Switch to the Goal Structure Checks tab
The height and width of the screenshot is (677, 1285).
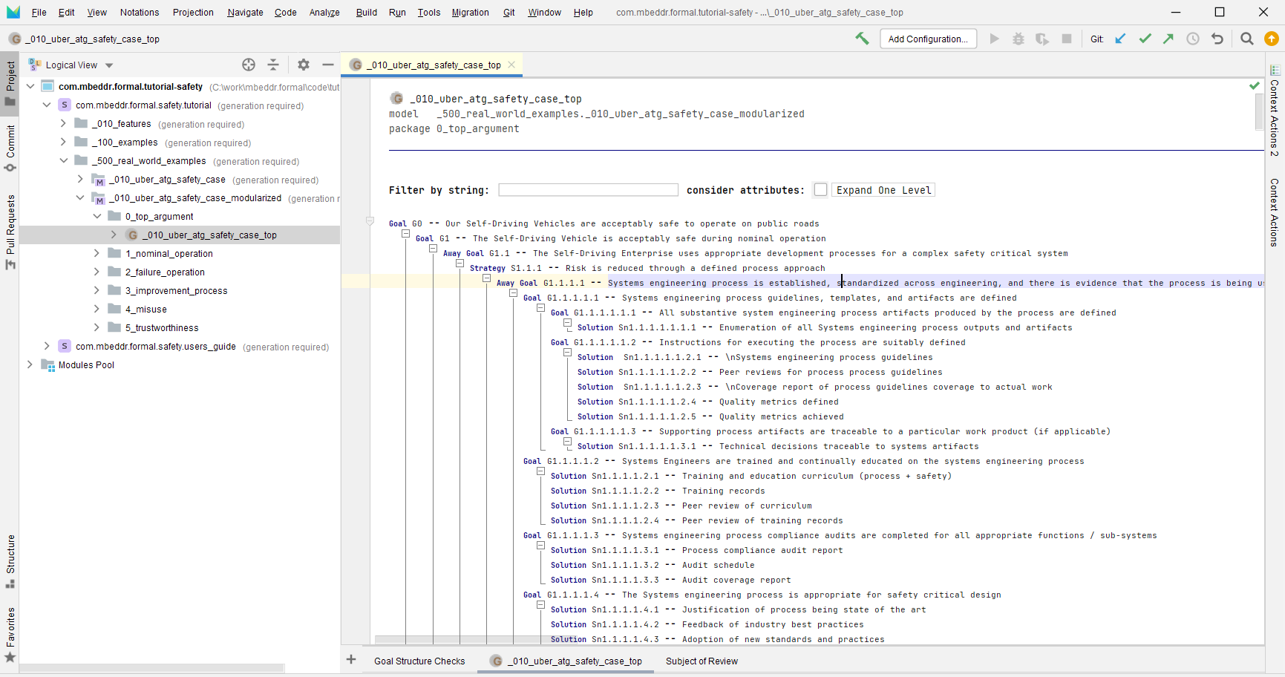[x=419, y=661]
